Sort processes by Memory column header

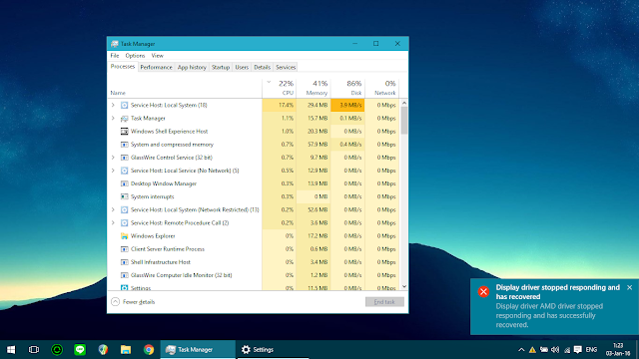pyautogui.click(x=314, y=88)
